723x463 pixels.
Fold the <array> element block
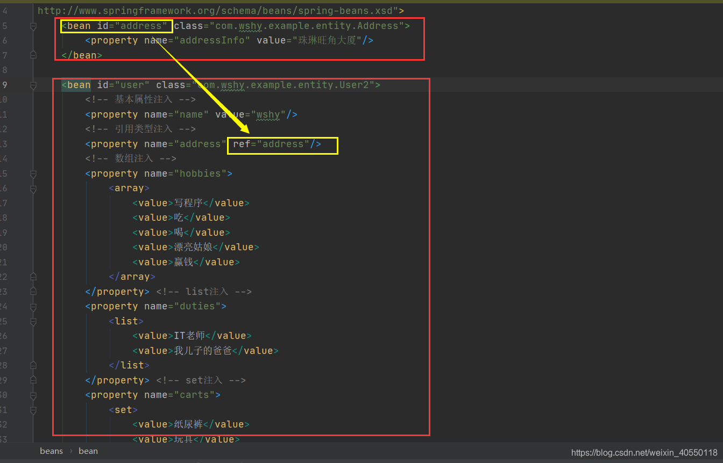click(x=33, y=189)
